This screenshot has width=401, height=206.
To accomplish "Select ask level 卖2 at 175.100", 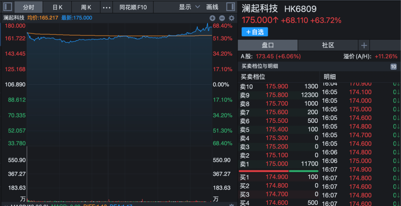I will pos(279,155).
